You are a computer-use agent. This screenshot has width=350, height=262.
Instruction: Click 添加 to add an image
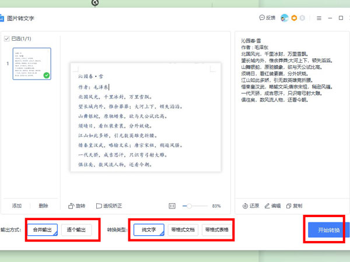point(18,206)
